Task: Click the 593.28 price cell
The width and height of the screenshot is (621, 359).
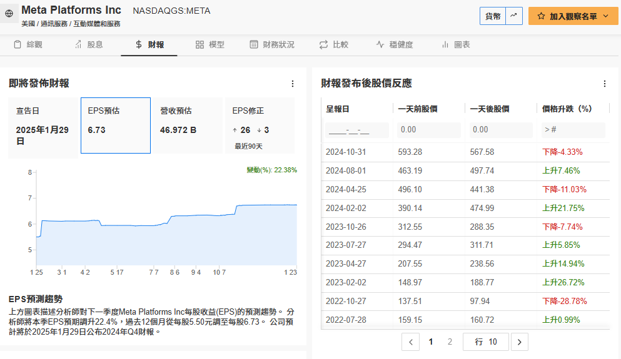Action: pos(410,152)
